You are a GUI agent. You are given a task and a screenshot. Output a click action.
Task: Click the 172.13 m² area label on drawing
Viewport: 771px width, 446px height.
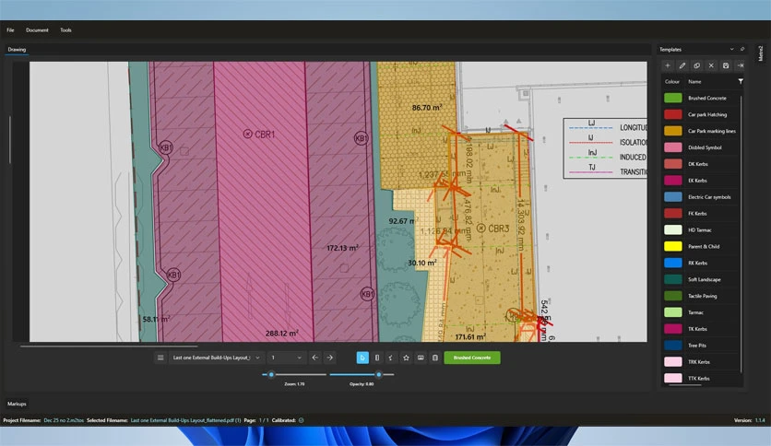342,248
